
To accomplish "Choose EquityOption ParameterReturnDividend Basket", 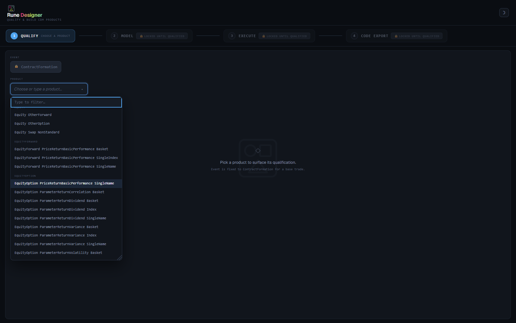I will [66, 201].
